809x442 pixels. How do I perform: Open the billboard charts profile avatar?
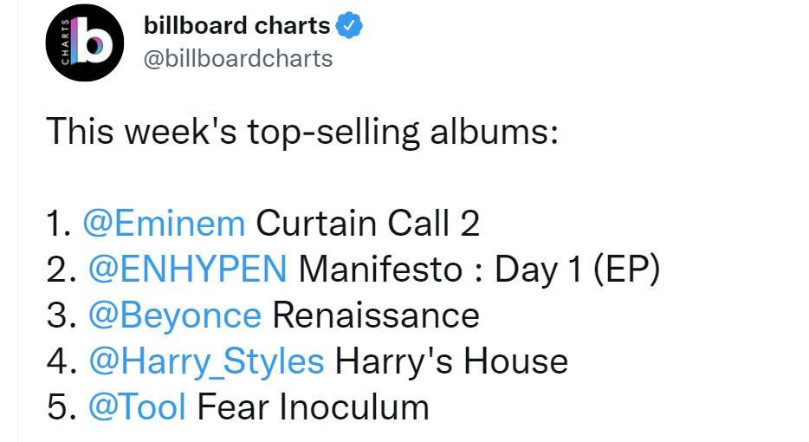coord(85,42)
